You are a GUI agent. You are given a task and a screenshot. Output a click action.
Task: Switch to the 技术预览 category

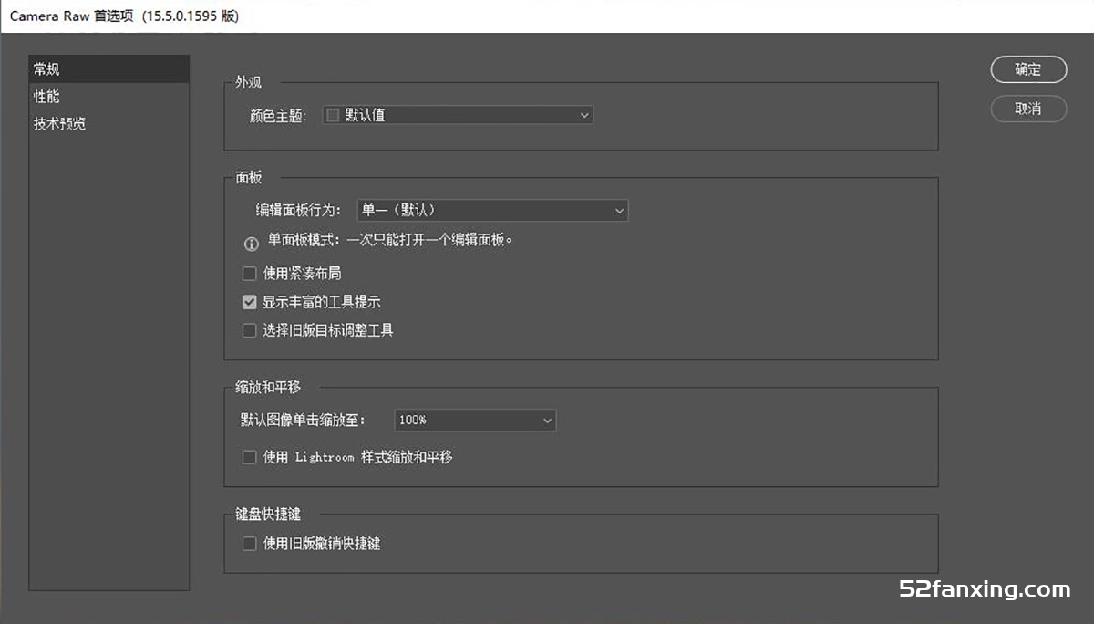(108, 124)
